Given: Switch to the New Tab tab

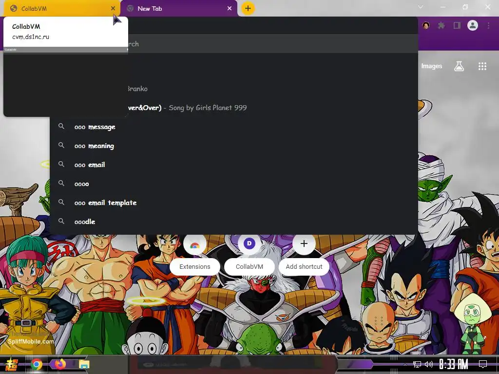Looking at the screenshot, I should pos(179,9).
